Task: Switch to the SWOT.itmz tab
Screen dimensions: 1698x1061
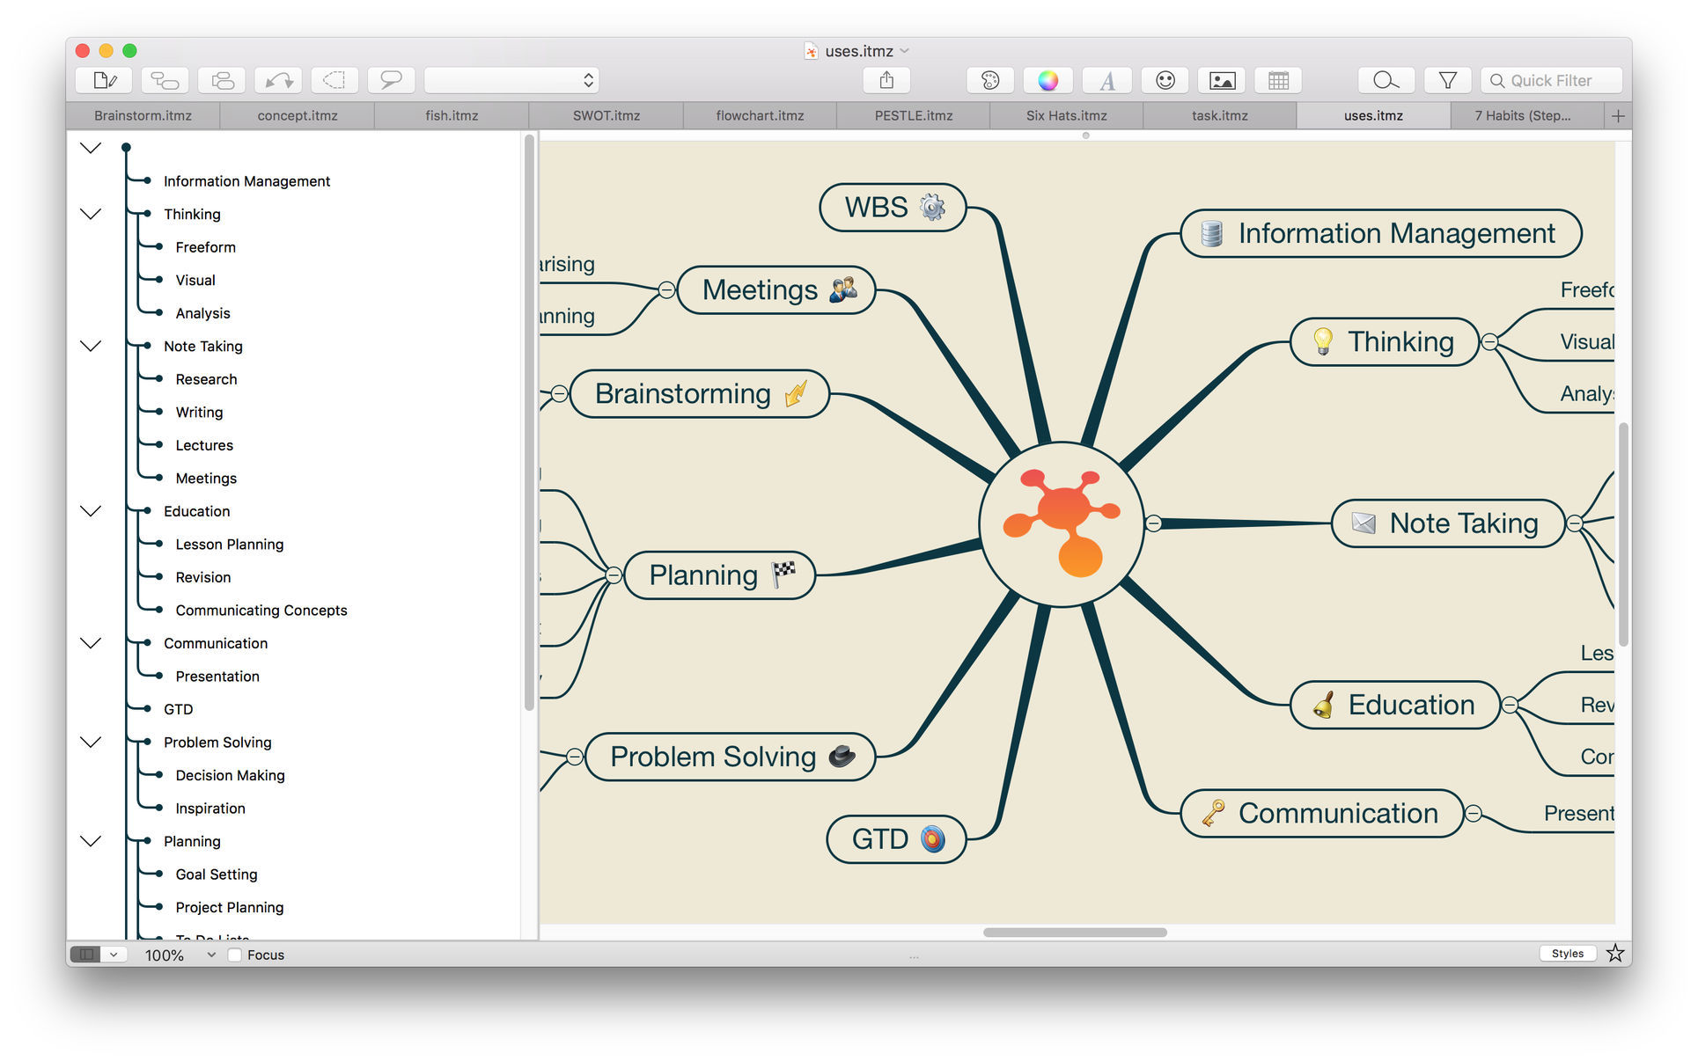Action: [606, 115]
